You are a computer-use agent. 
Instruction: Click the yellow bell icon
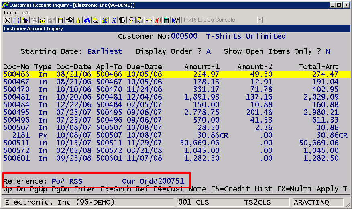[78, 20]
